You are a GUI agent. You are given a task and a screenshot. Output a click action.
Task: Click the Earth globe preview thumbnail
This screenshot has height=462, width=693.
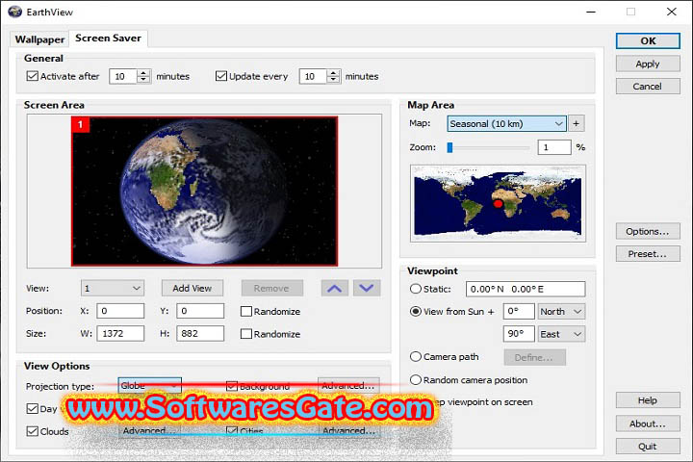tap(205, 191)
